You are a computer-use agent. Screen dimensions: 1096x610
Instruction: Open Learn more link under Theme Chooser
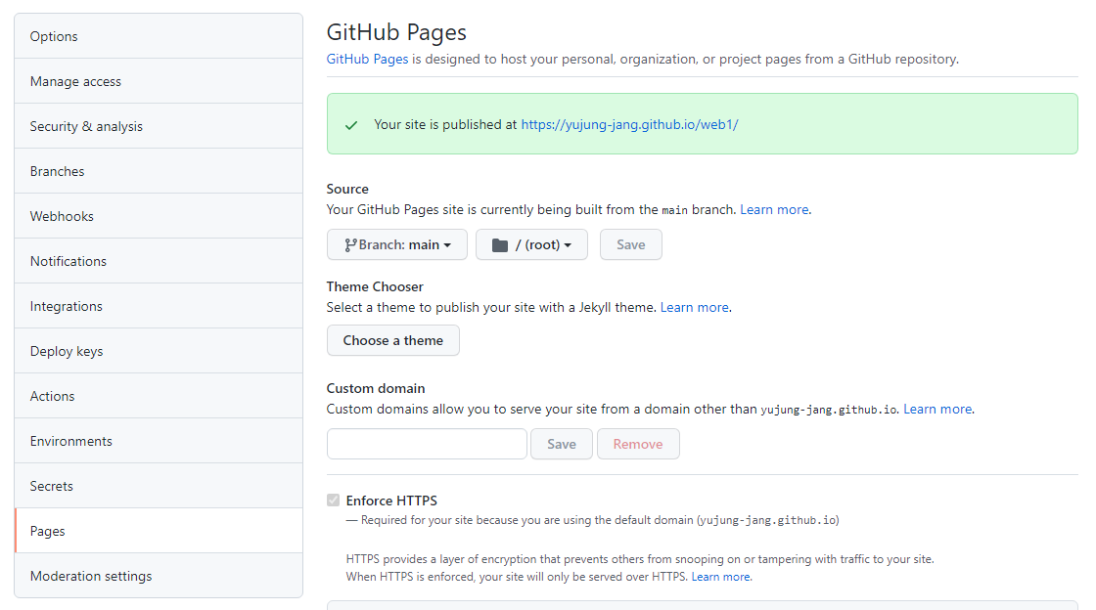pyautogui.click(x=695, y=307)
